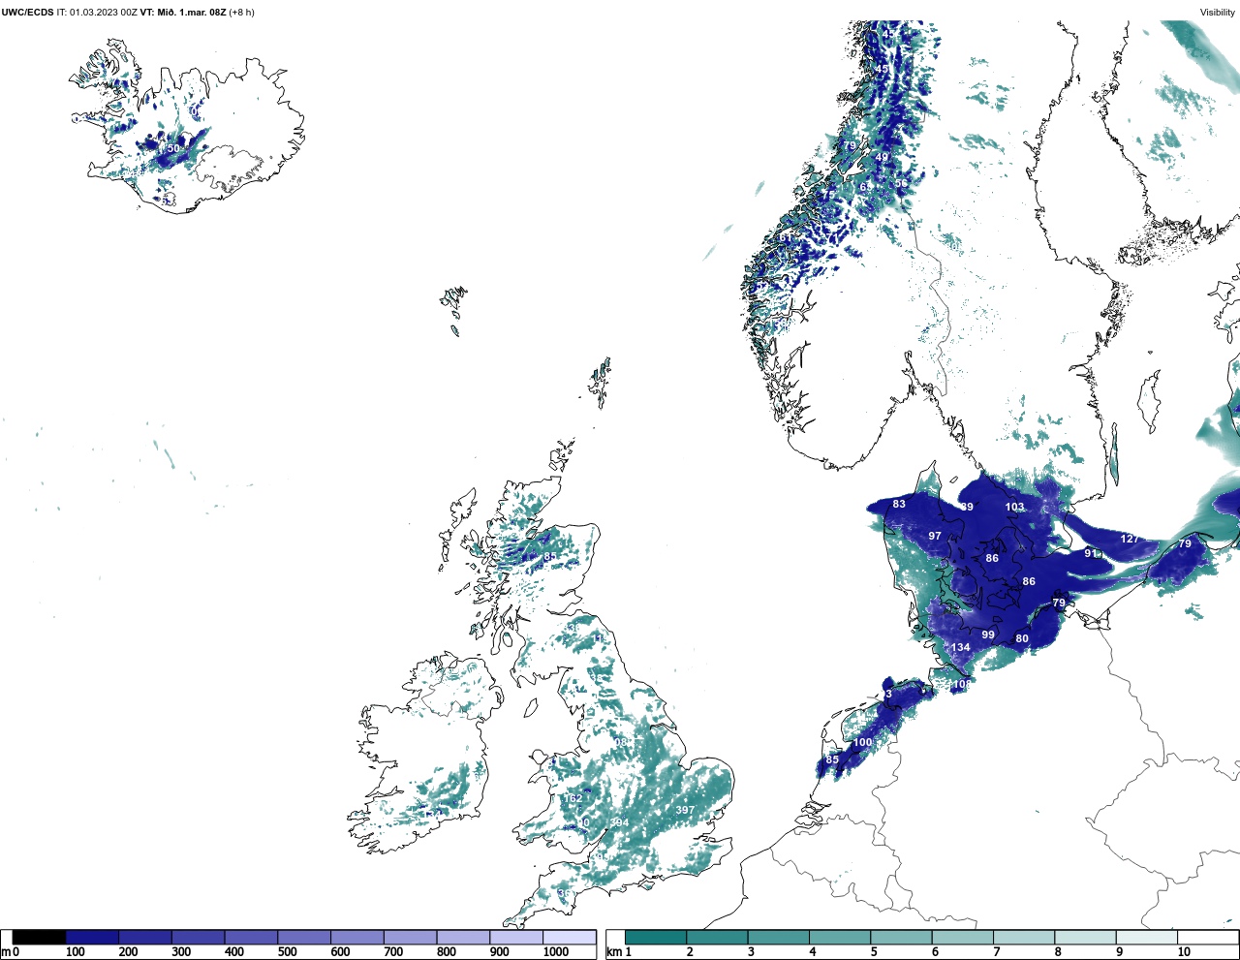Click the "162" value over Wales
1240x960 pixels.
(573, 798)
